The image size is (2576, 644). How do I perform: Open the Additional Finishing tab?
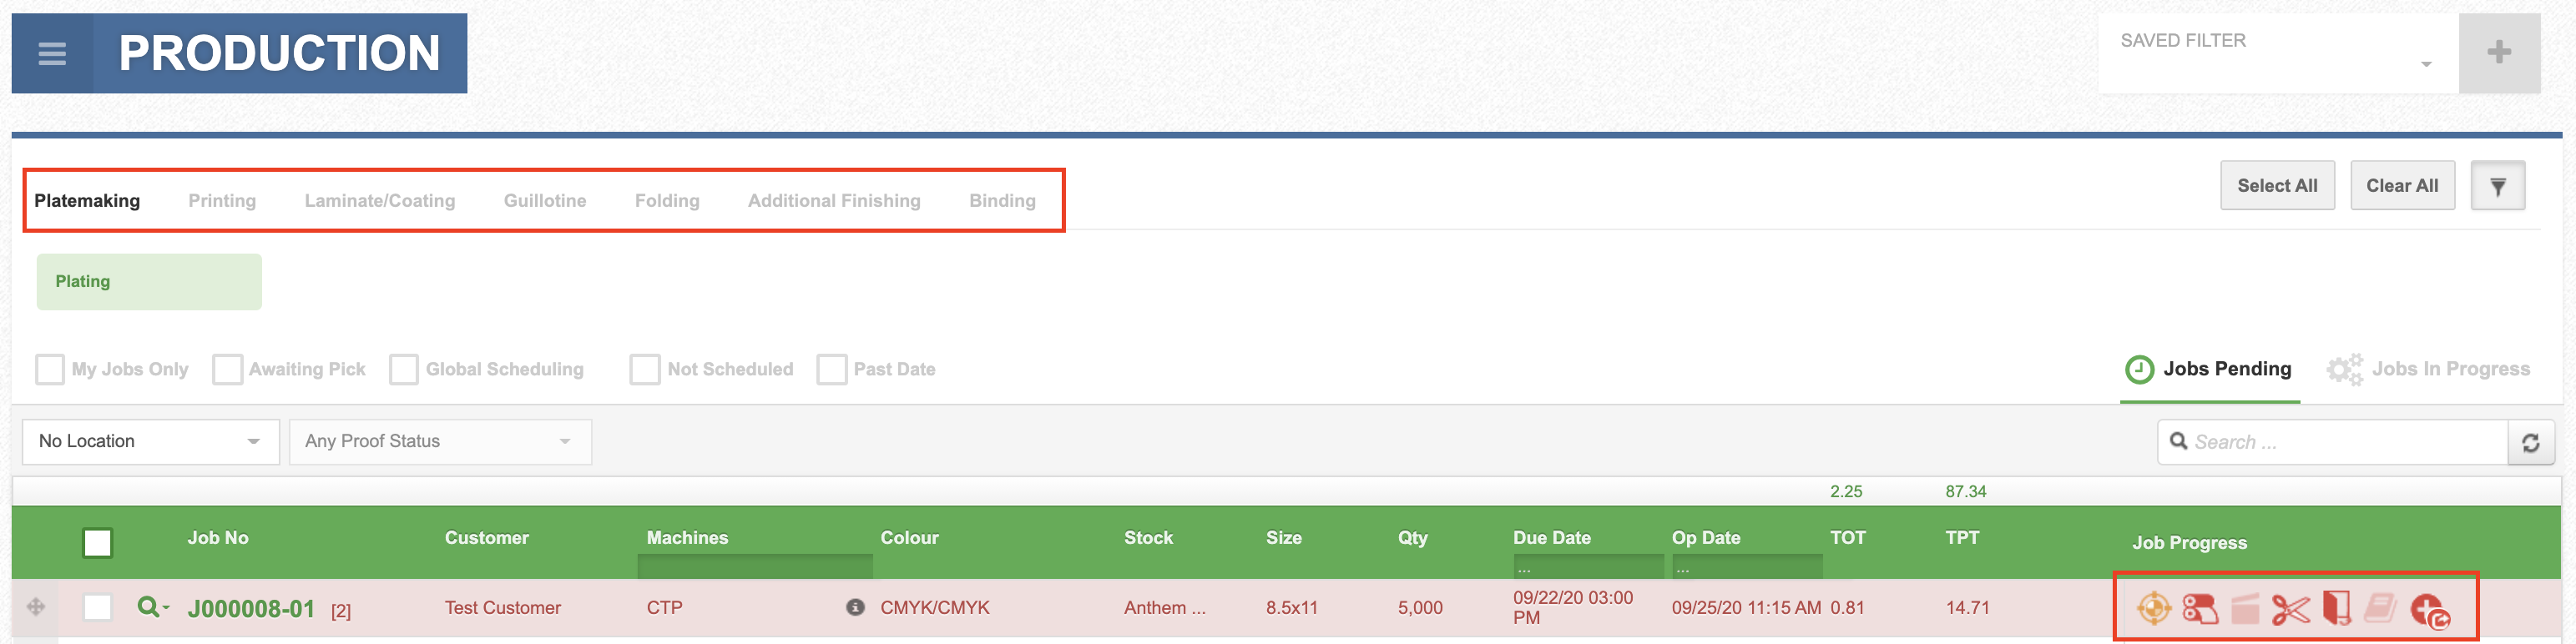click(834, 201)
